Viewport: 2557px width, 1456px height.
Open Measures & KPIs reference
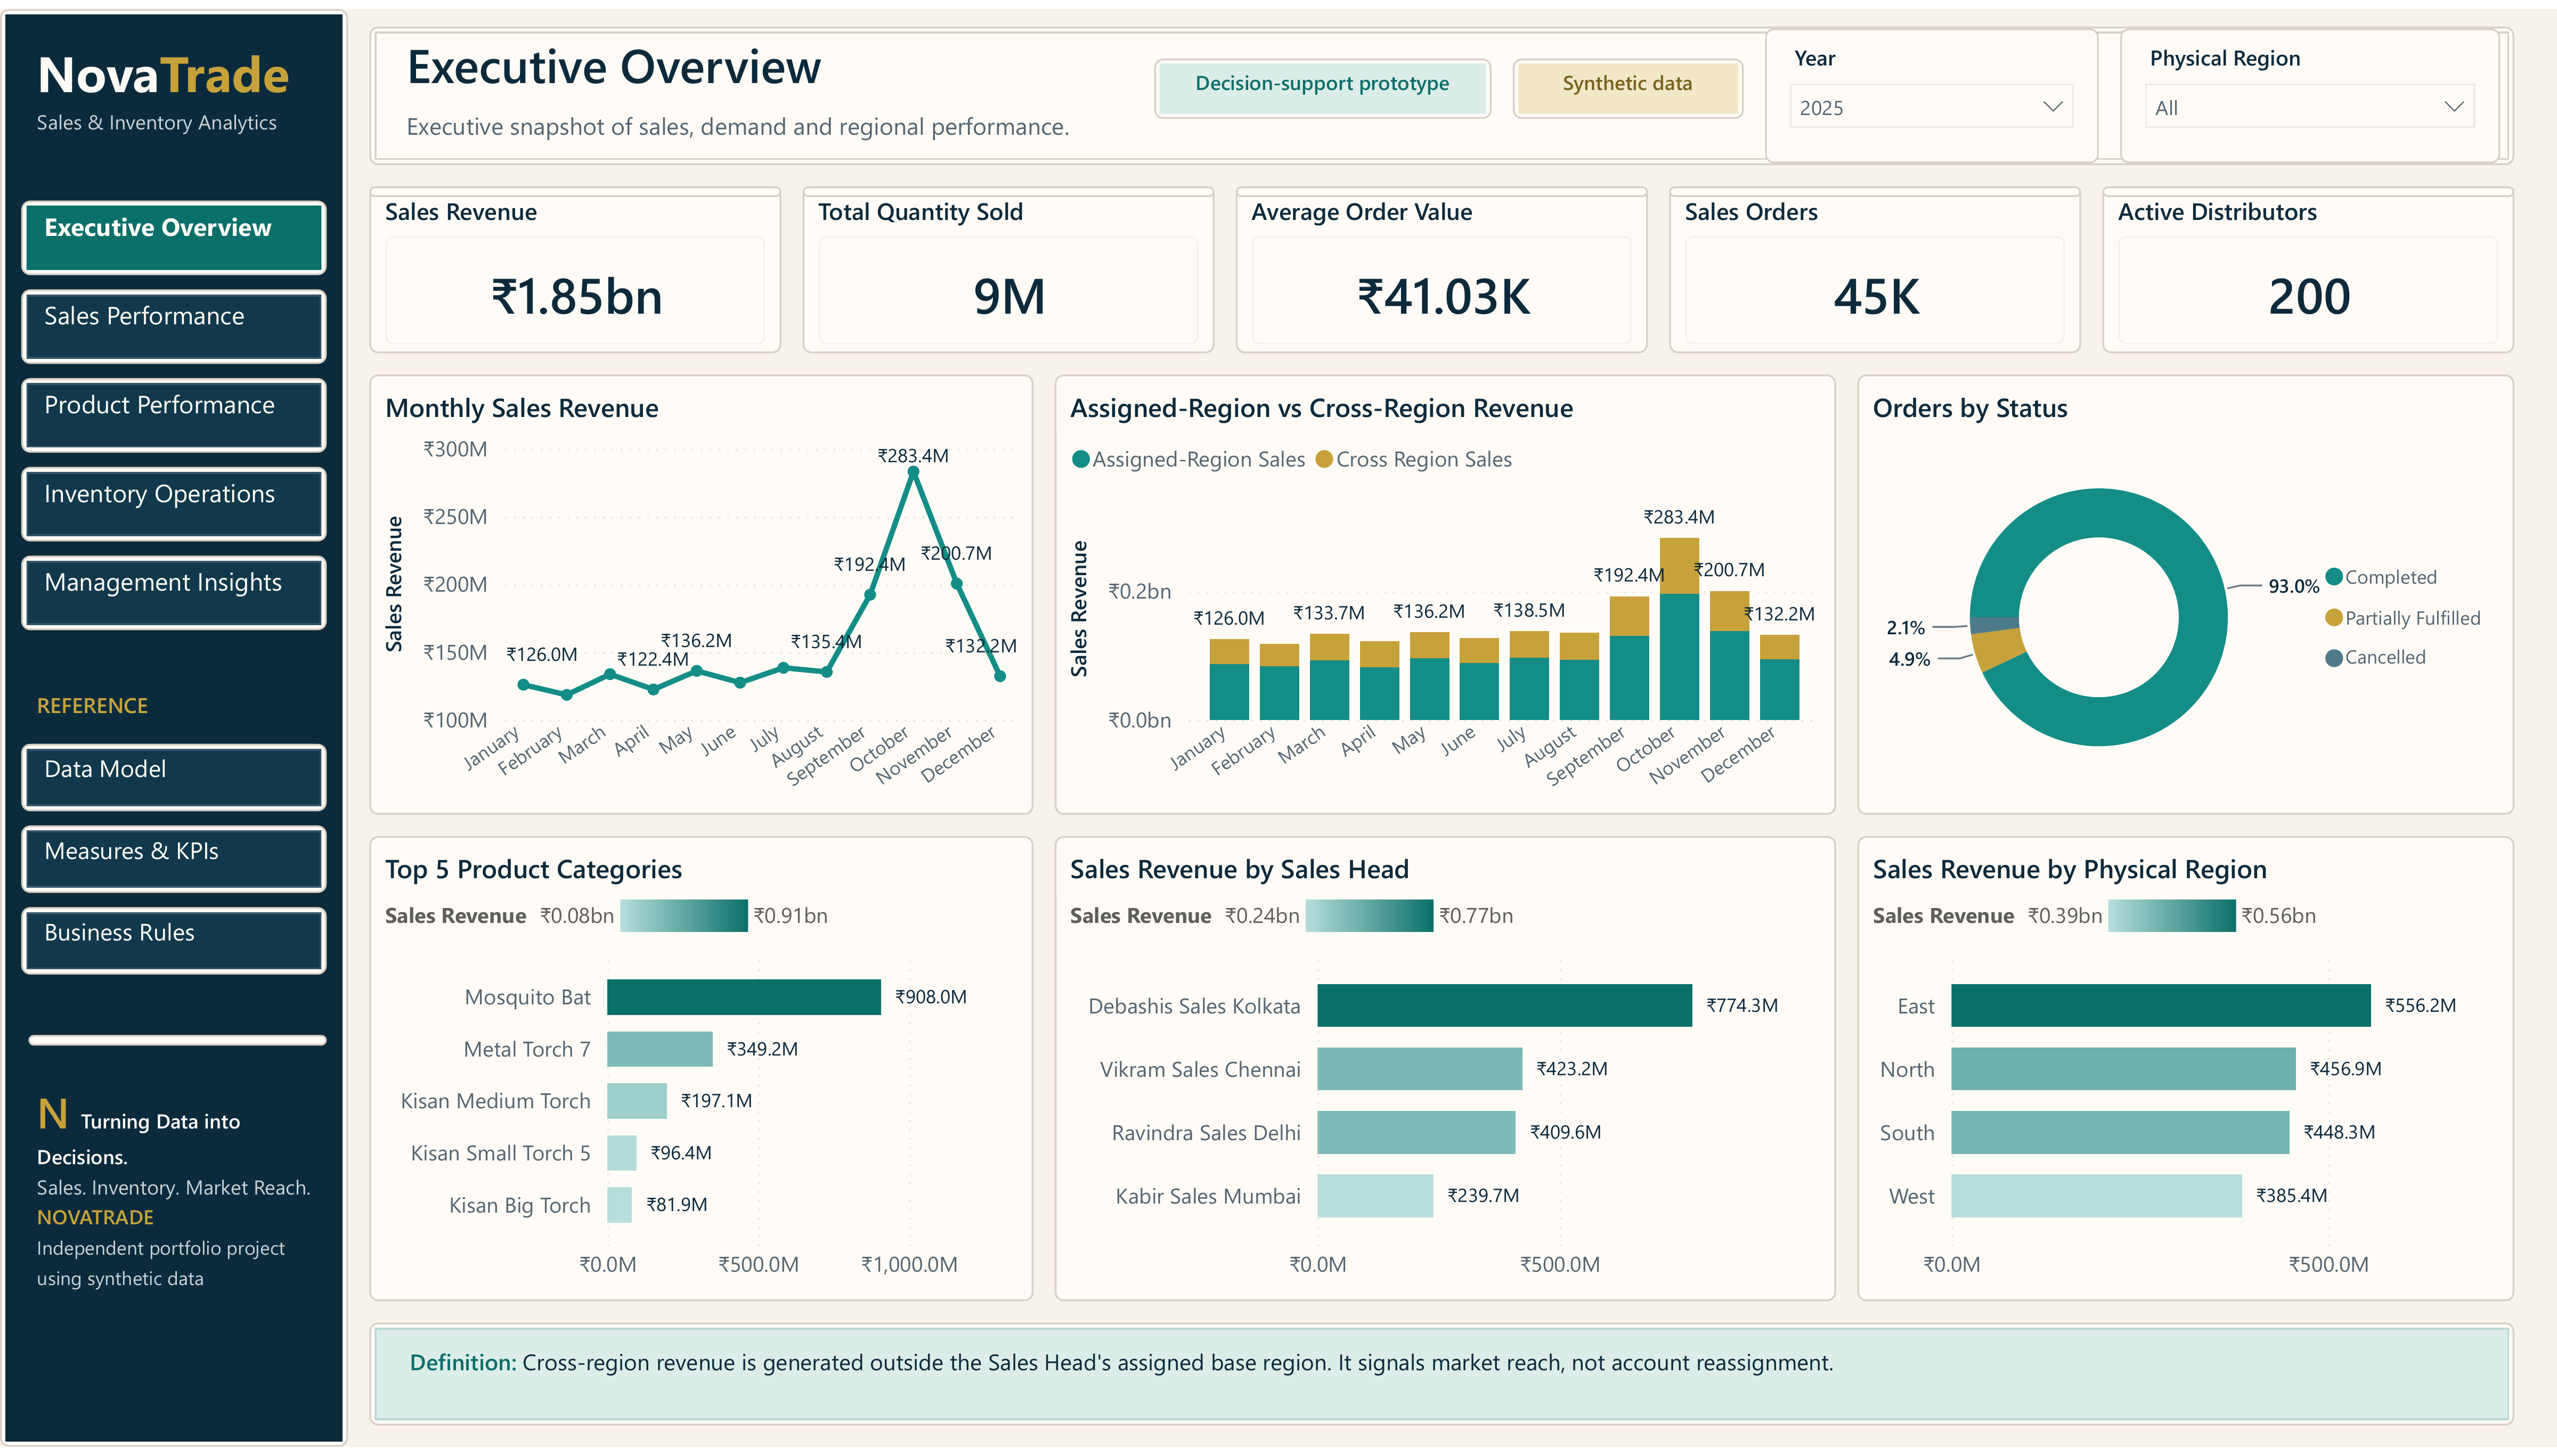(174, 859)
